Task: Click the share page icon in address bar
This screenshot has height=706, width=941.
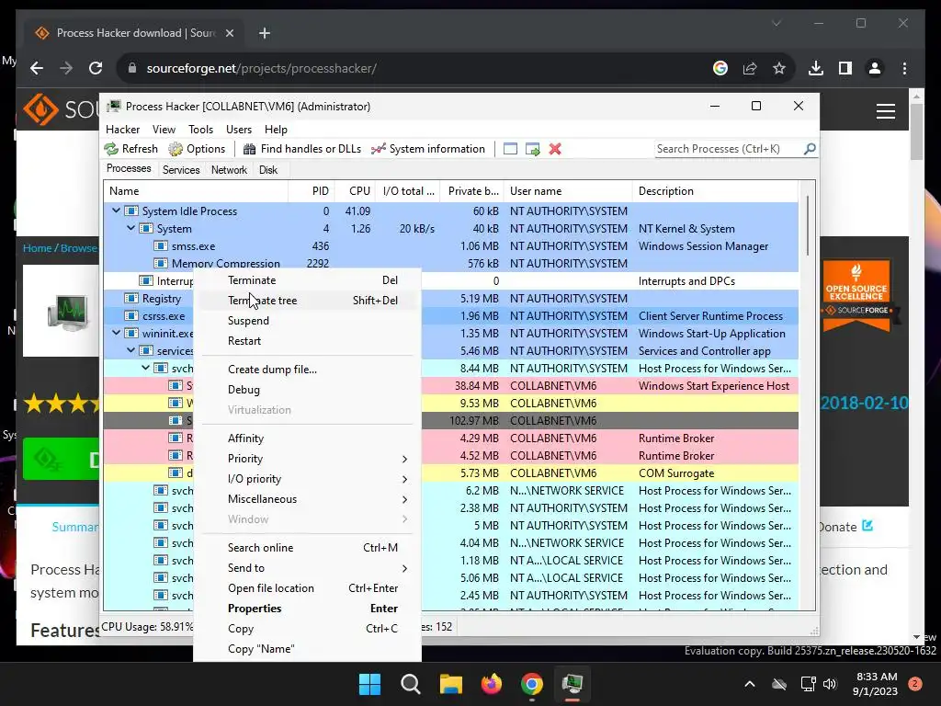Action: (x=750, y=68)
